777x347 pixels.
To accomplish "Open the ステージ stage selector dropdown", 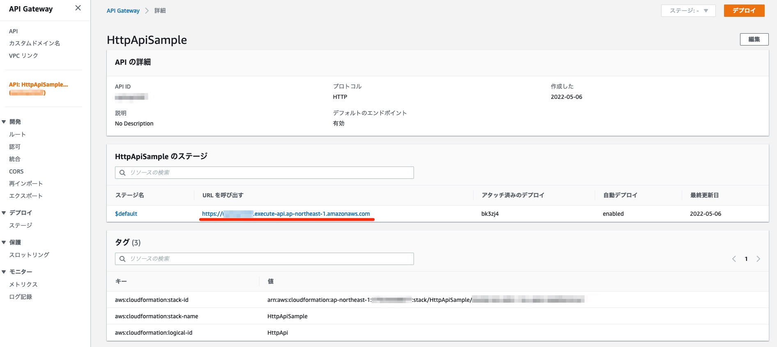I will pyautogui.click(x=688, y=11).
